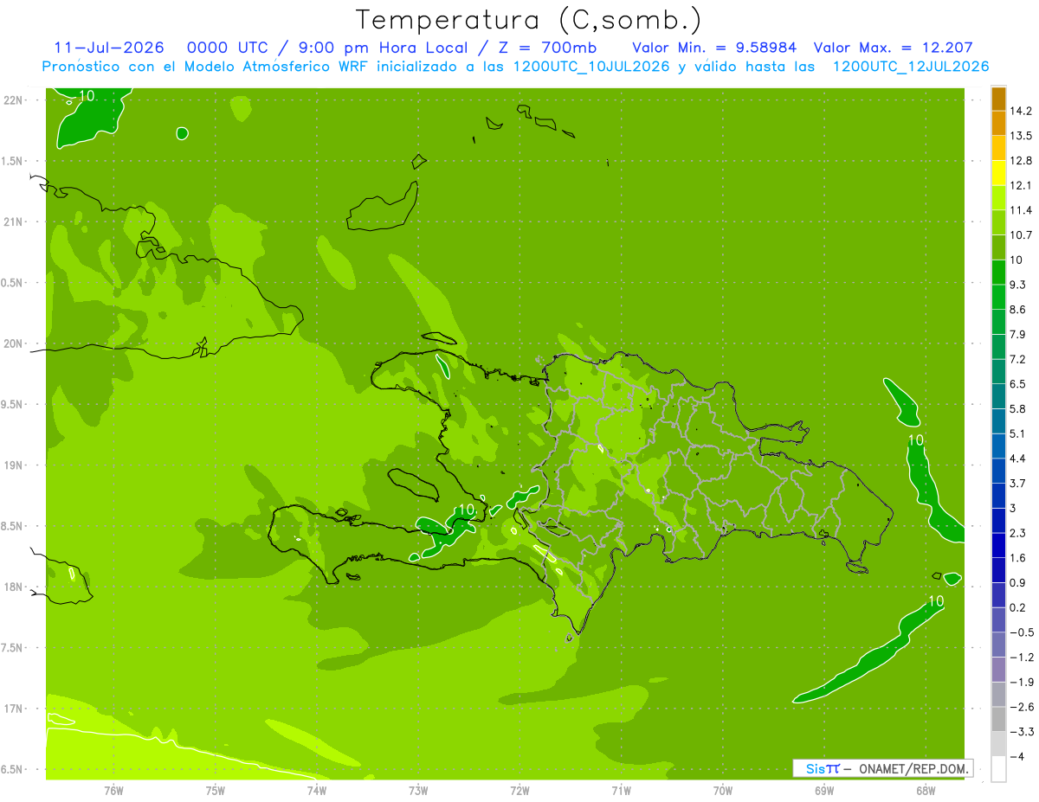The image size is (1039, 802).
Task: Click the '-2.6' color bar label
Action: coord(1022,707)
